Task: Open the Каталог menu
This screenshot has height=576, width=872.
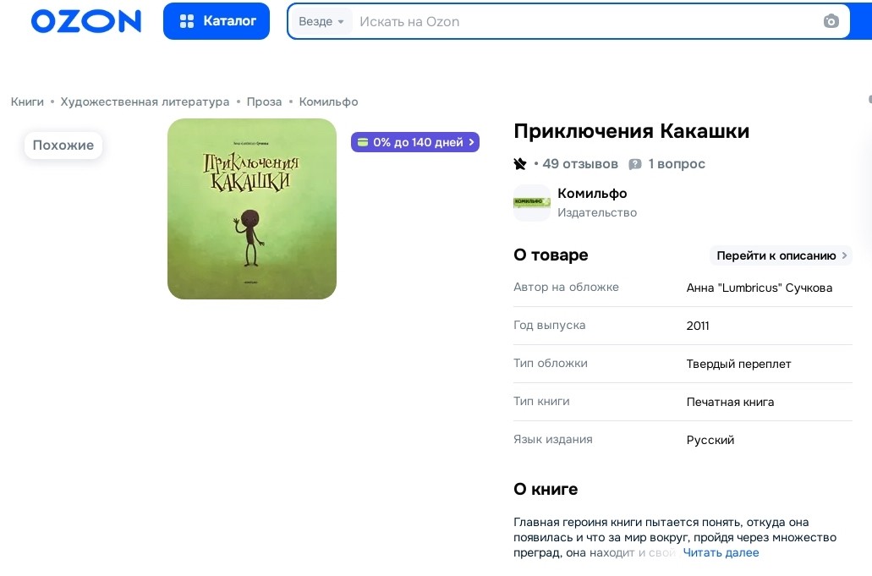Action: pos(217,21)
